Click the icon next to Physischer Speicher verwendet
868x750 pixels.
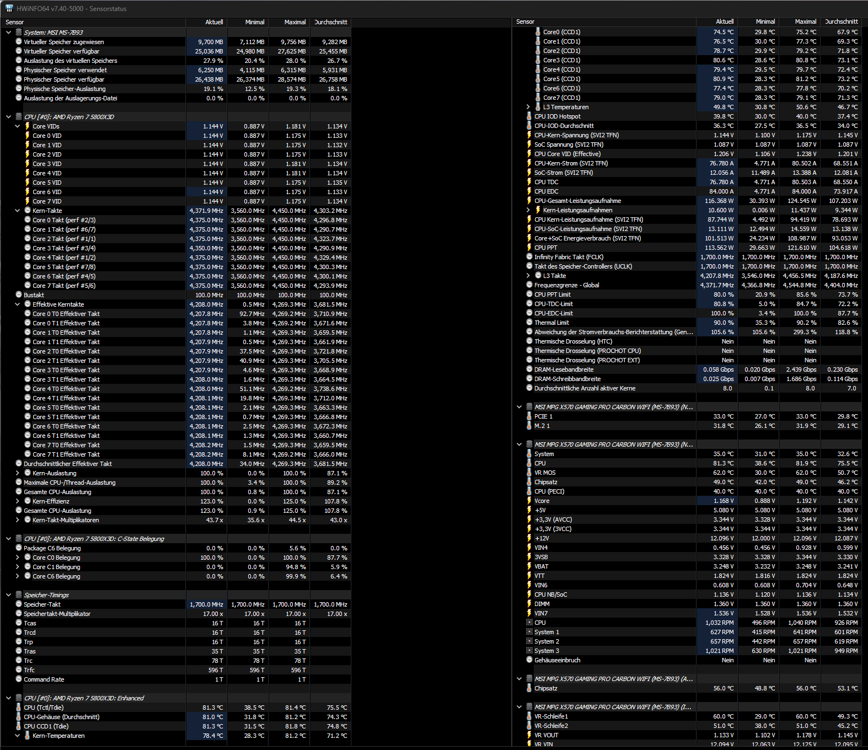coord(19,70)
